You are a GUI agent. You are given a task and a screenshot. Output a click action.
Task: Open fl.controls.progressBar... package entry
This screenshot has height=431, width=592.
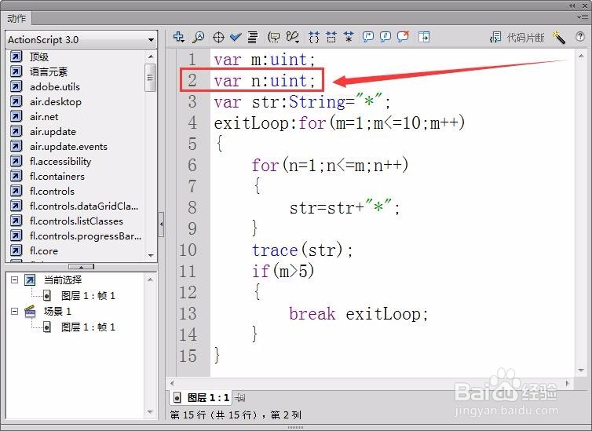pos(86,236)
